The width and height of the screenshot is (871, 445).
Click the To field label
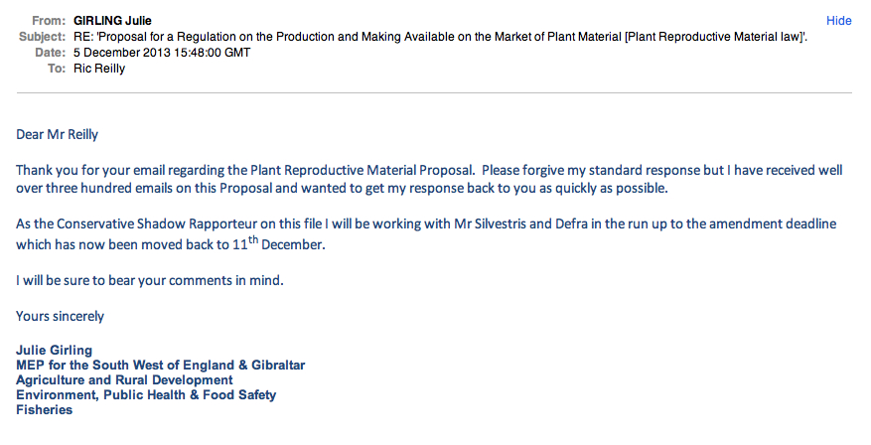click(x=57, y=69)
